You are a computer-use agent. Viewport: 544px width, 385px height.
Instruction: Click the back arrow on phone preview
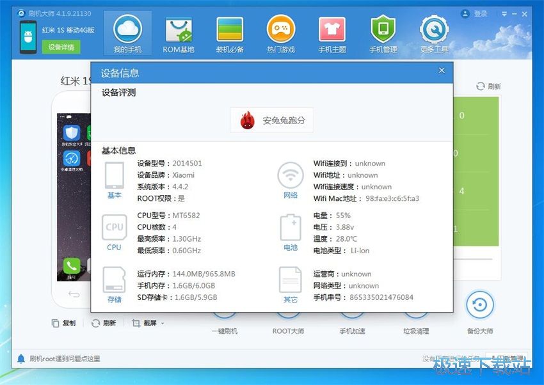[x=74, y=295]
